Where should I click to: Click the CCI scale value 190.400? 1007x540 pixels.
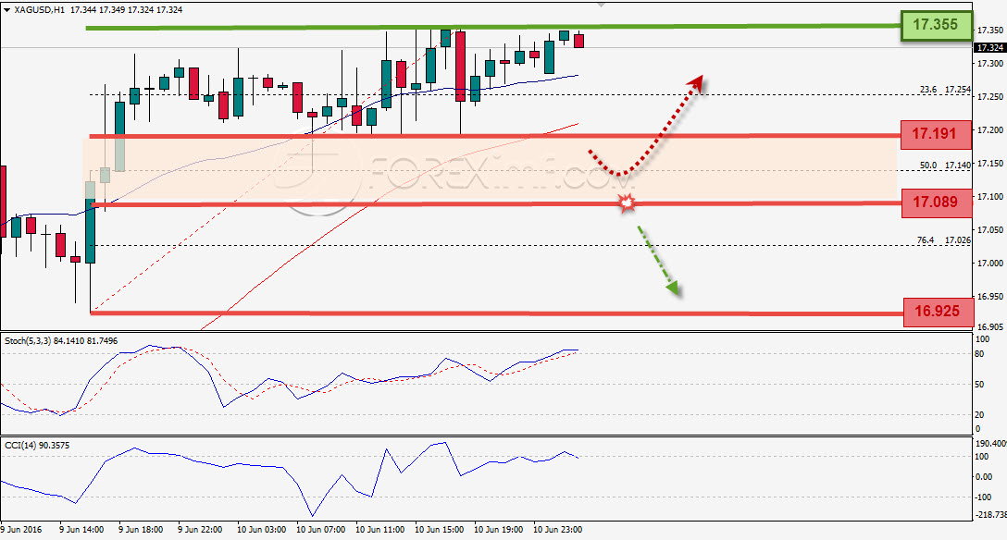[991, 443]
